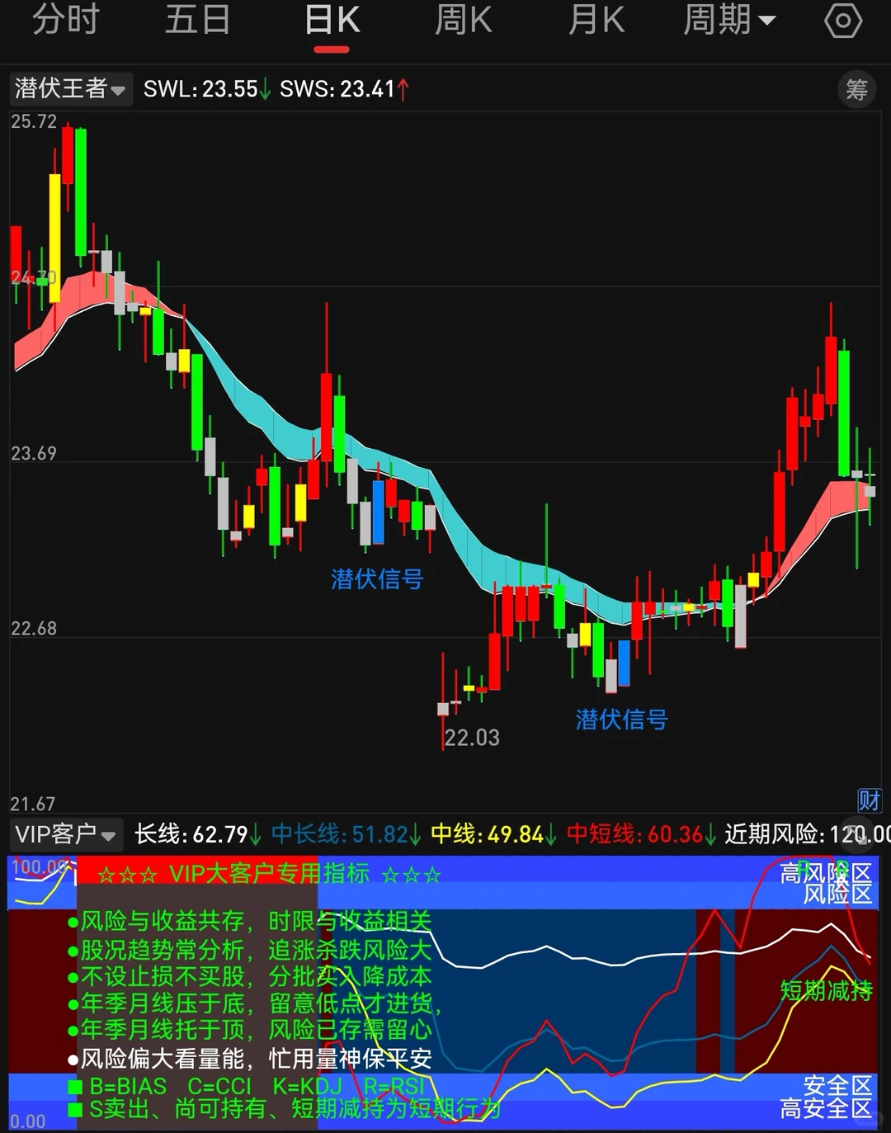Open the 周期 period dropdown
This screenshot has height=1133, width=891.
pos(729,20)
